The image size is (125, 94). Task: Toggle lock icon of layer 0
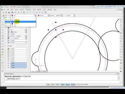[10, 17]
